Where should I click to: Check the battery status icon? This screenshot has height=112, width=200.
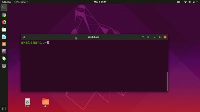(x=194, y=2)
